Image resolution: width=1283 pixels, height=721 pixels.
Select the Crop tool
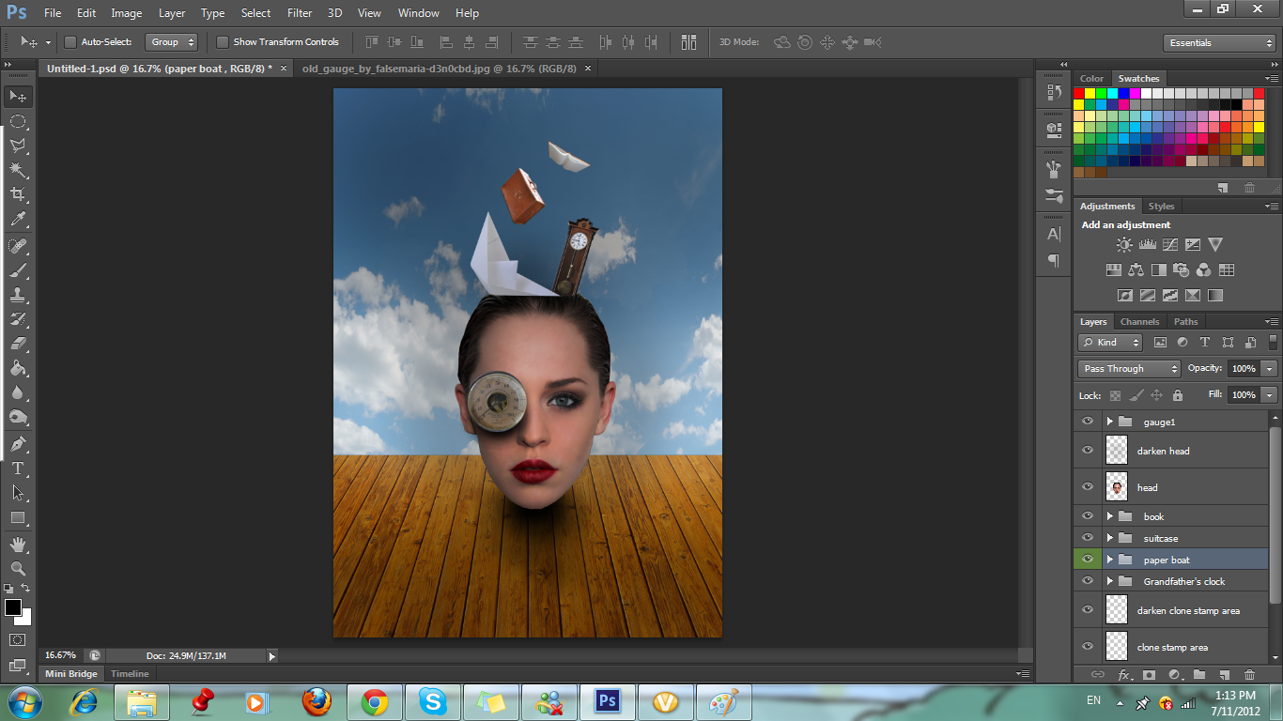click(18, 194)
